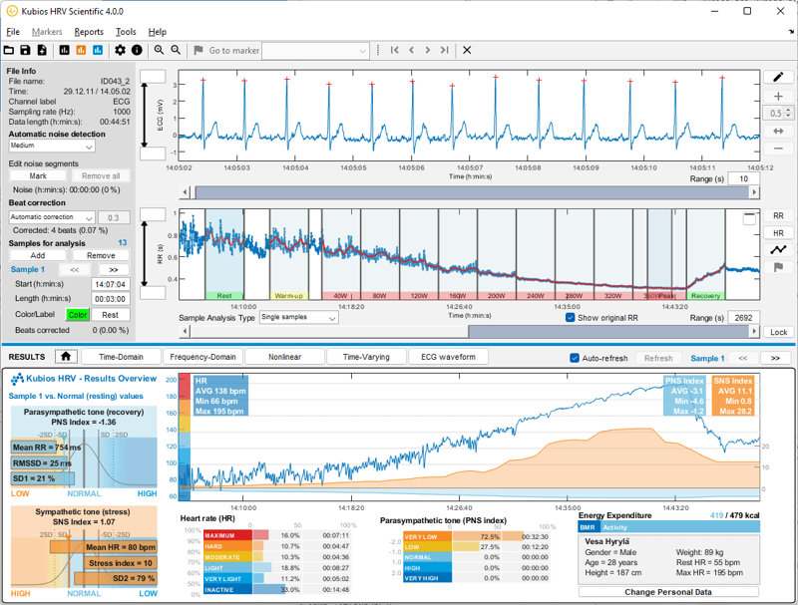Go to the previous marker arrow

411,50
